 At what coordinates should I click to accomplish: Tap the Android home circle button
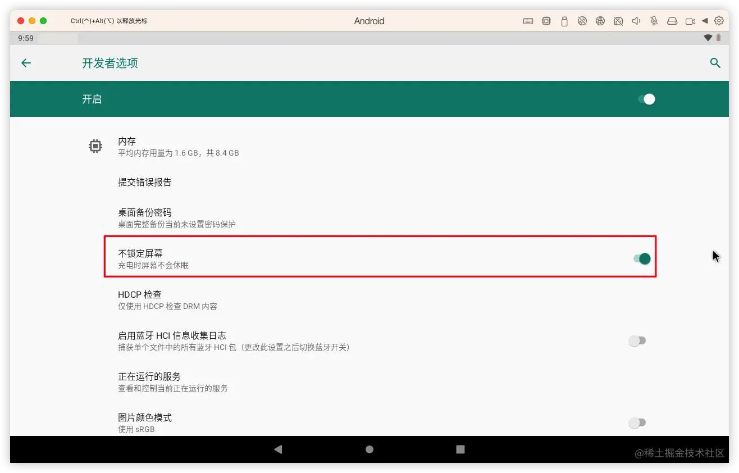pos(369,449)
